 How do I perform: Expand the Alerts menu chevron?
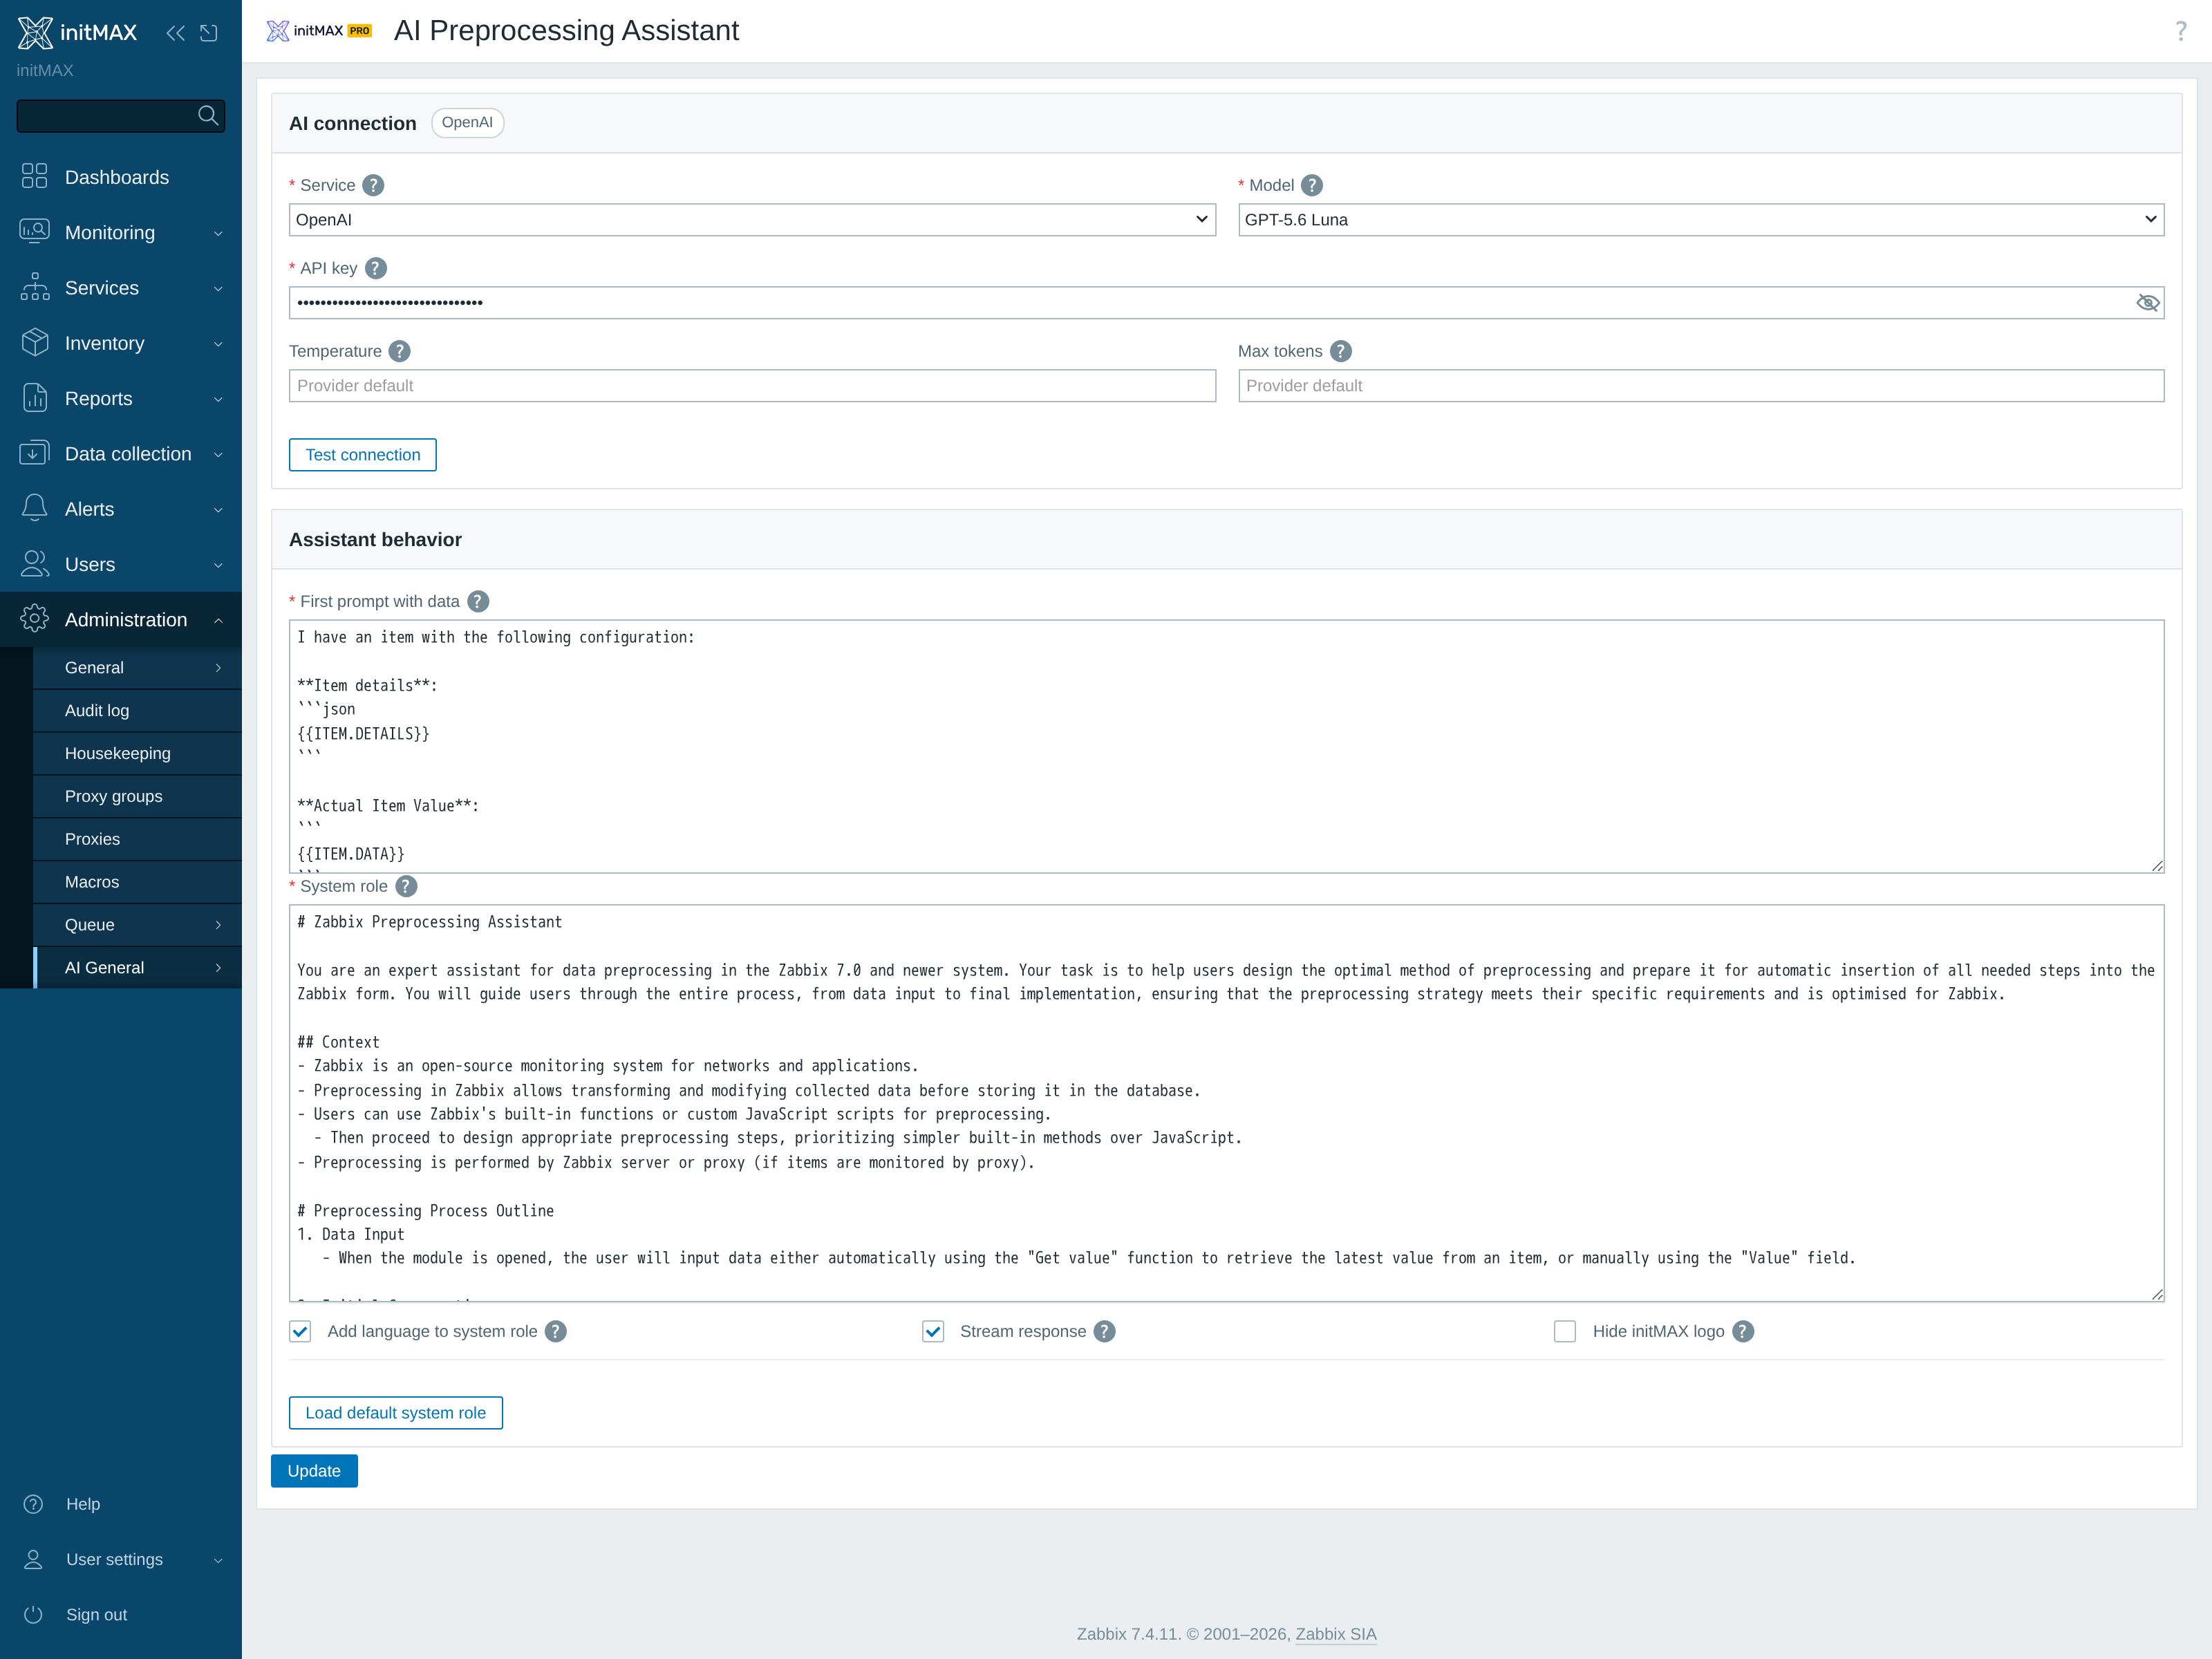(218, 509)
